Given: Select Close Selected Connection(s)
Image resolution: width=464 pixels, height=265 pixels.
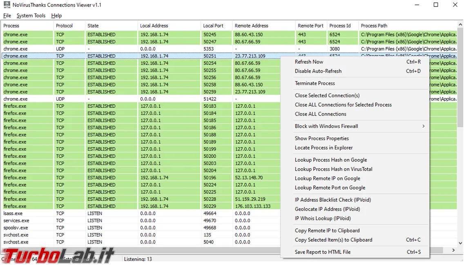Looking at the screenshot, I should point(355,96).
